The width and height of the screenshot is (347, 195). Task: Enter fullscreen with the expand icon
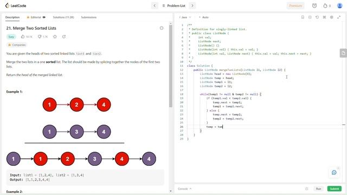tap(338, 17)
